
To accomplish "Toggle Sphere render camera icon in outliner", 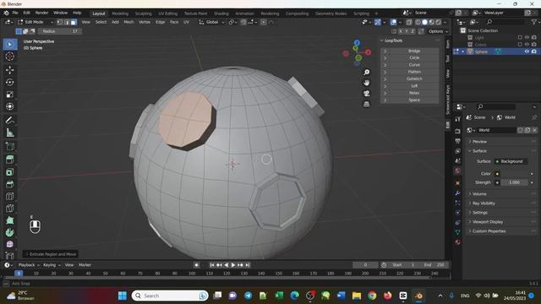I will coord(533,52).
